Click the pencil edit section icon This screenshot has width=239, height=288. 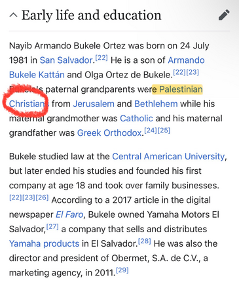point(224,15)
